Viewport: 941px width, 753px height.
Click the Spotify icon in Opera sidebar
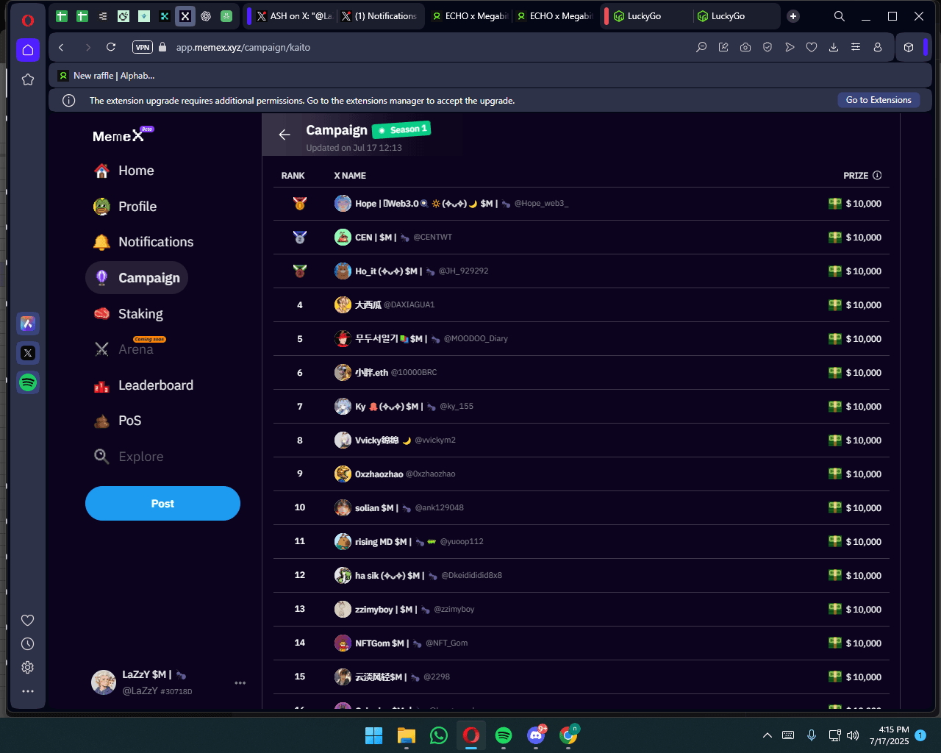coord(28,382)
